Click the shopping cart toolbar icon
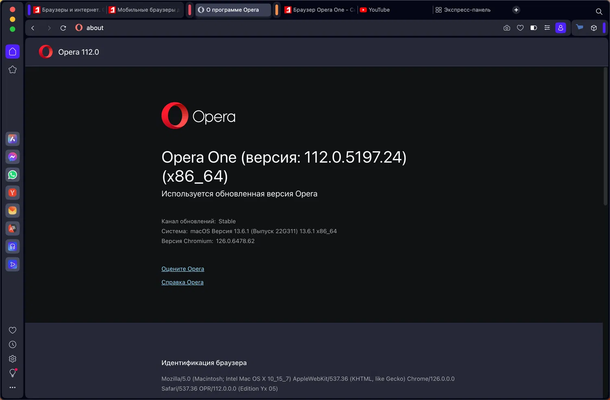The width and height of the screenshot is (610, 400). click(x=580, y=28)
